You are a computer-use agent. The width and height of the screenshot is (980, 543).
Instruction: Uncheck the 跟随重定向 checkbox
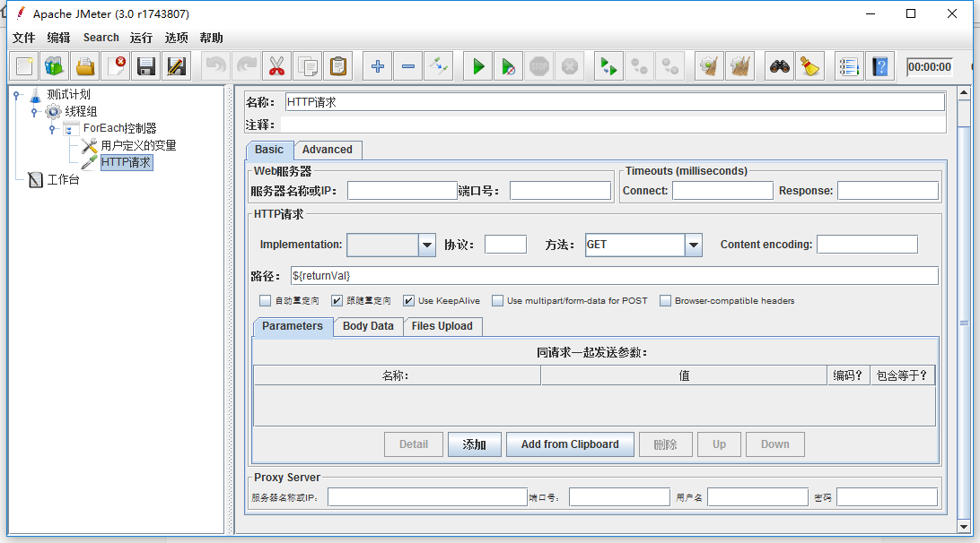337,301
